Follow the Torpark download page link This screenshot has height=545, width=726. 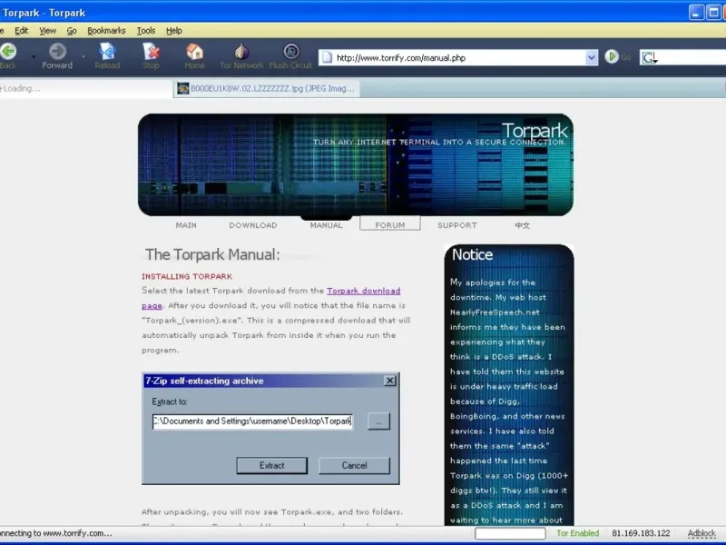coord(364,291)
